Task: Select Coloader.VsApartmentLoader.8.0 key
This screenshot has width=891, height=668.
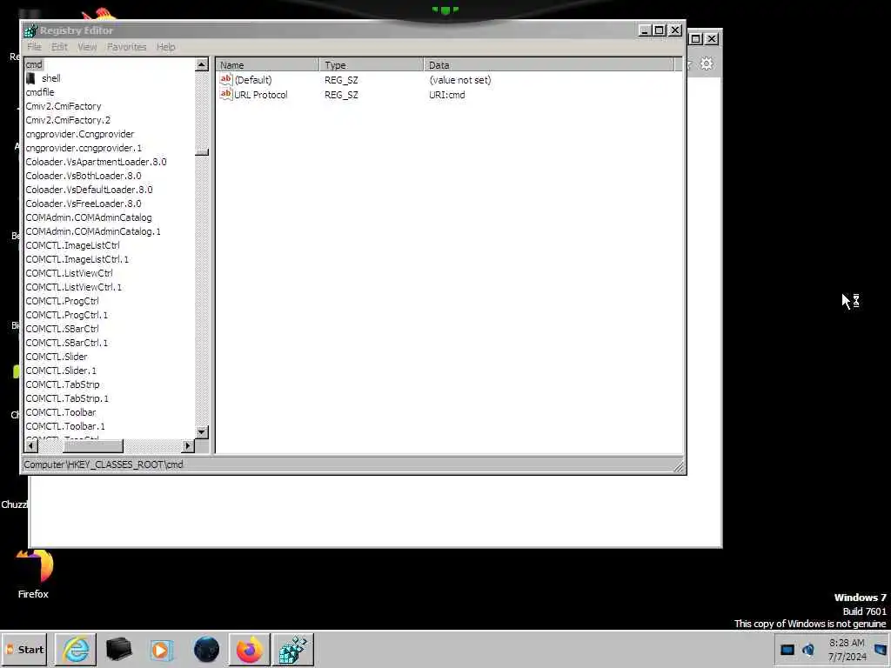Action: click(96, 162)
